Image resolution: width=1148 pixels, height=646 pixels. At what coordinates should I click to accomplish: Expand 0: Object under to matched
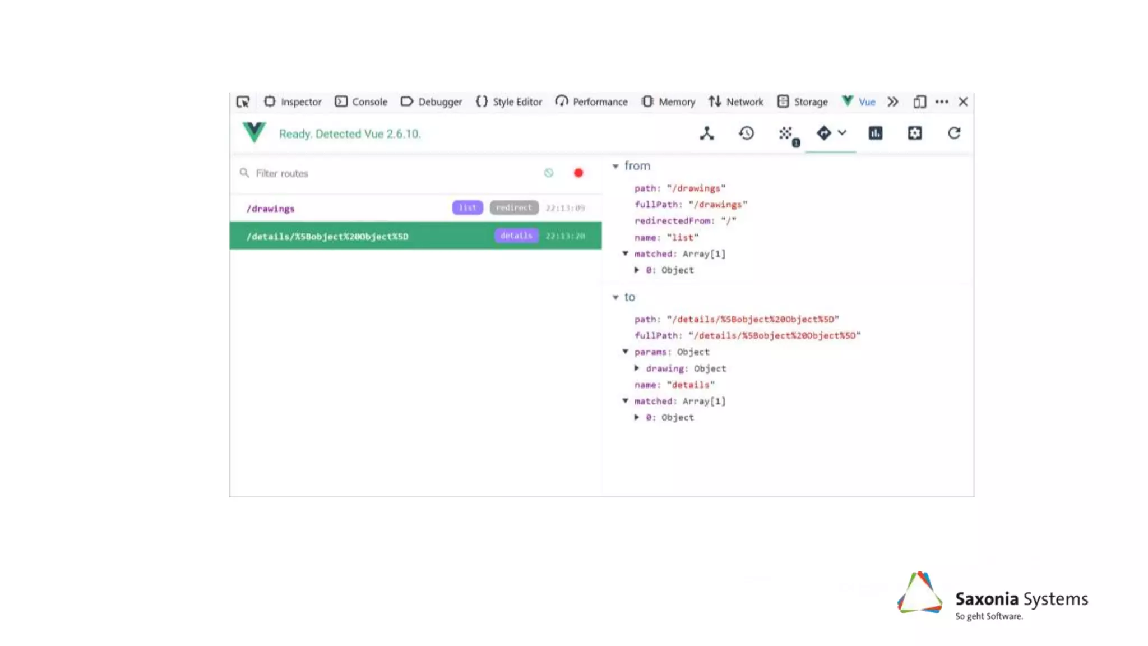tap(637, 417)
